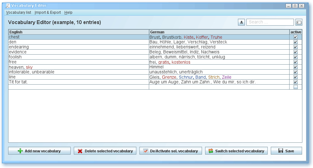Click German cell 'Brust, Brustkorb, Kiste, Koffer, Truhe'
Viewport: 313px width, 168px height.
pyautogui.click(x=219, y=37)
